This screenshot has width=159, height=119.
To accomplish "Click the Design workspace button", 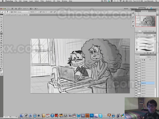I will (126, 9).
